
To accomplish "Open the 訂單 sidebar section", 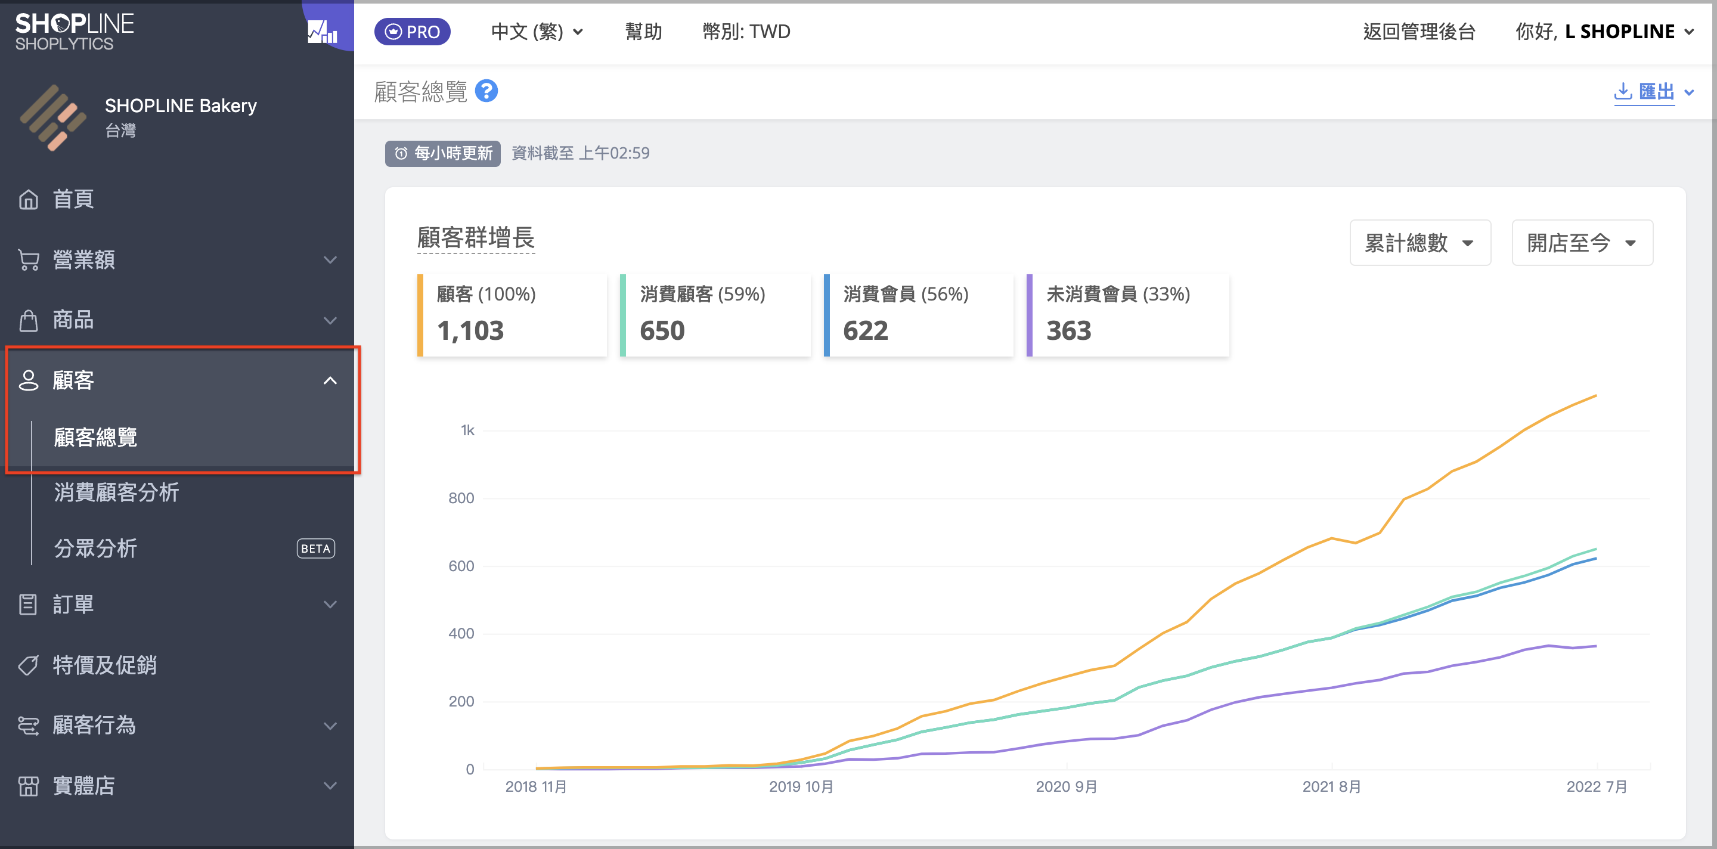I will tap(176, 604).
